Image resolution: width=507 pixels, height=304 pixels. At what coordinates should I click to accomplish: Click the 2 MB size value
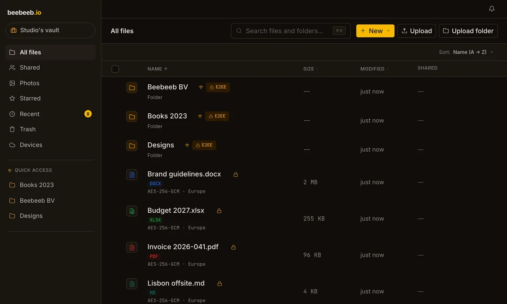310,182
